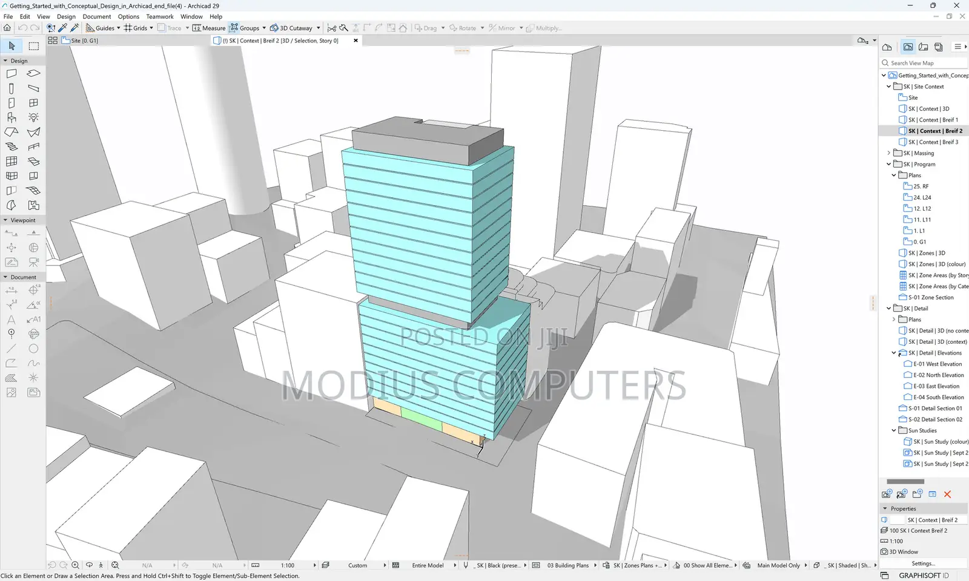The height and width of the screenshot is (581, 969).
Task: Toggle the Measure tool
Action: [x=209, y=28]
